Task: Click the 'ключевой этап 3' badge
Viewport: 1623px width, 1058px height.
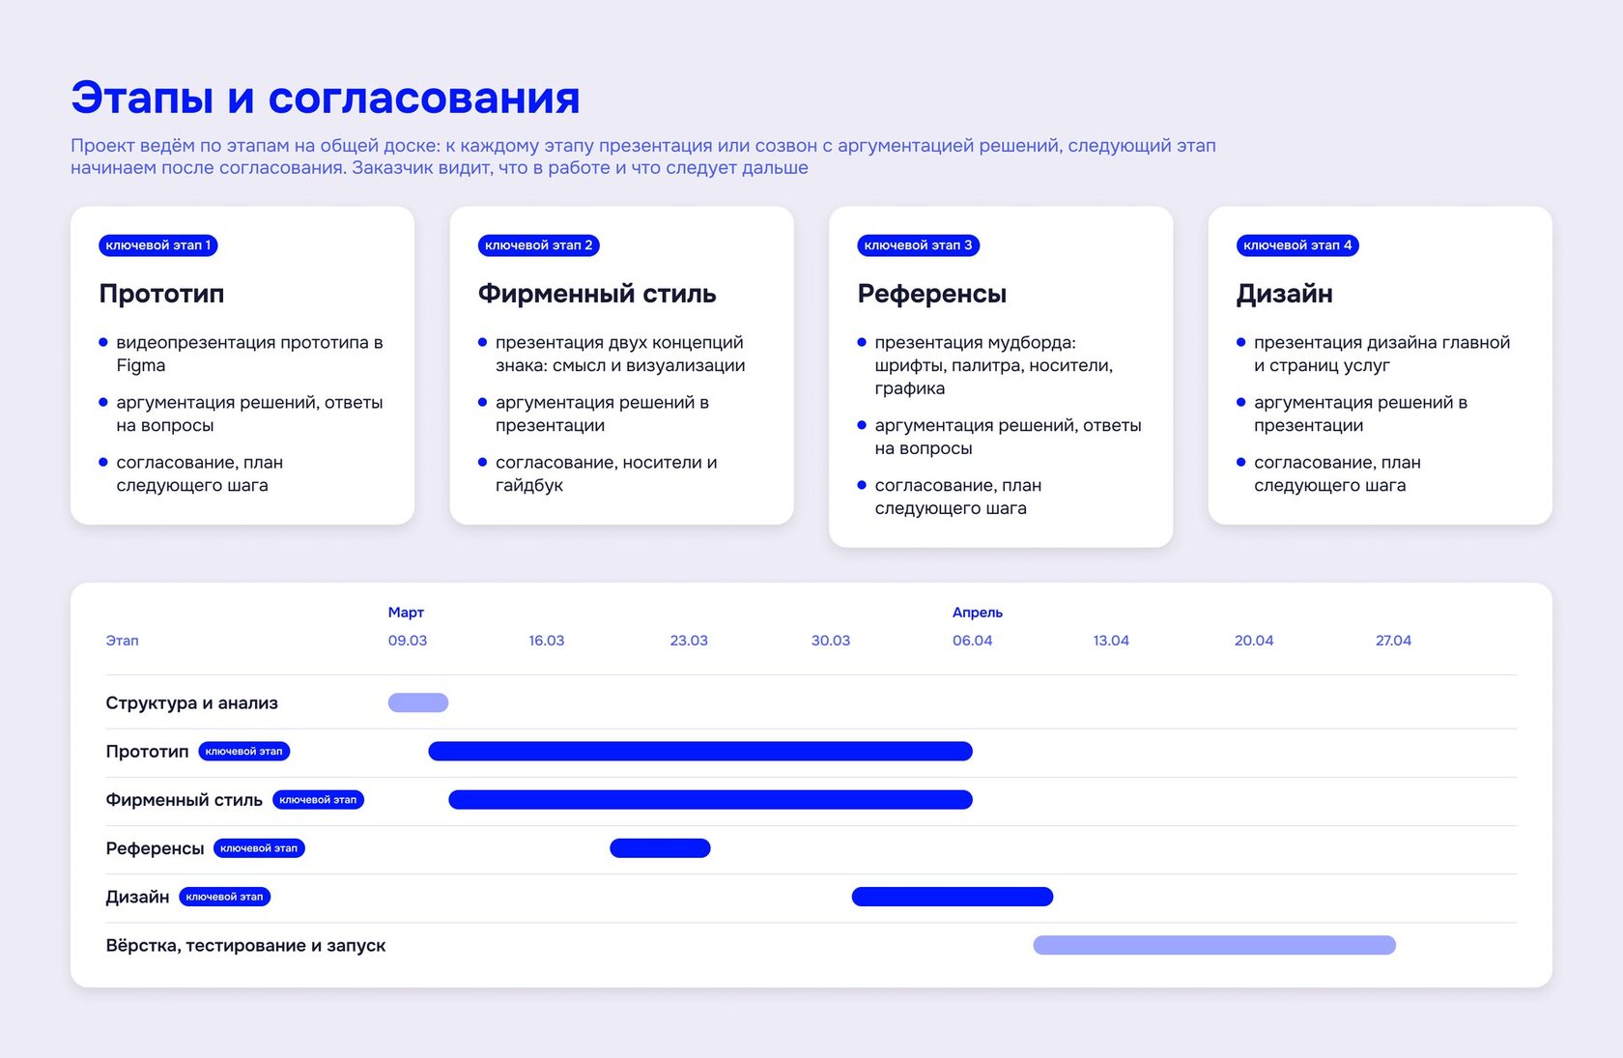Action: (x=919, y=245)
